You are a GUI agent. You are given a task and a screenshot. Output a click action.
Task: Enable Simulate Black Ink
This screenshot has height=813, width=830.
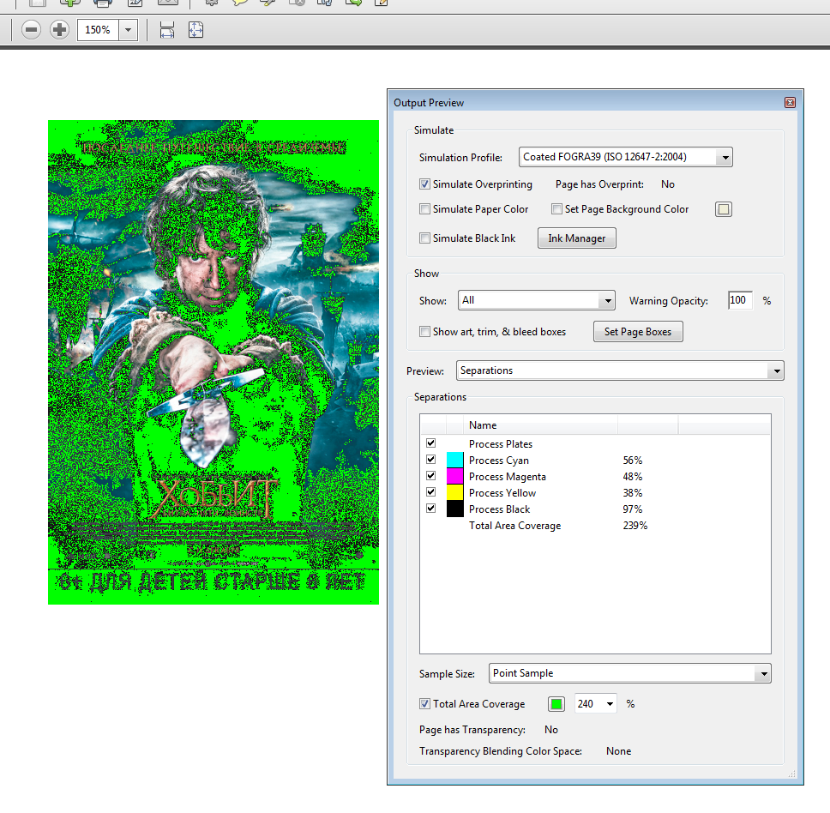click(x=424, y=238)
